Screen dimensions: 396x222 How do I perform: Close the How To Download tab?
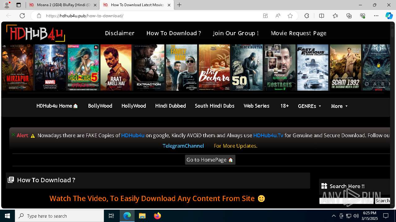[169, 5]
